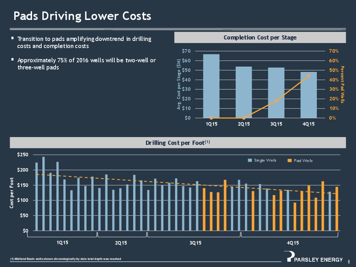The width and height of the screenshot is (356, 267).
Task: Click the shortest orange pad well bar
Action: (x=295, y=217)
